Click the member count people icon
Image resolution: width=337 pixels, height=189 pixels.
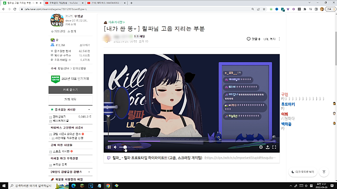52,45
